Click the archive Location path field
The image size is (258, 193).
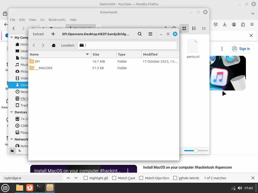(127, 45)
